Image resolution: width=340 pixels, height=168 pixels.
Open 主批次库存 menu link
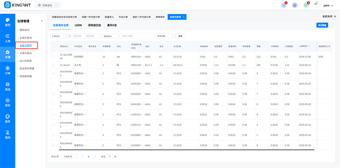pos(26,46)
